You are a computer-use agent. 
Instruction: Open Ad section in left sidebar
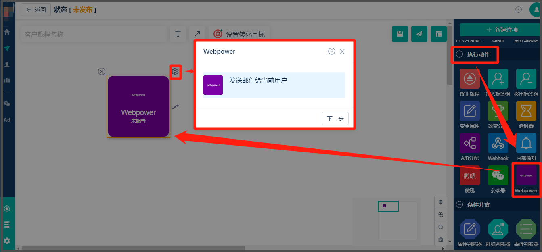click(7, 120)
